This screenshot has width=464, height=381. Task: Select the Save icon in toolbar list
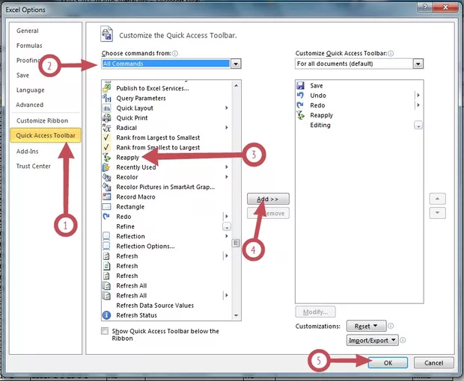pos(301,86)
